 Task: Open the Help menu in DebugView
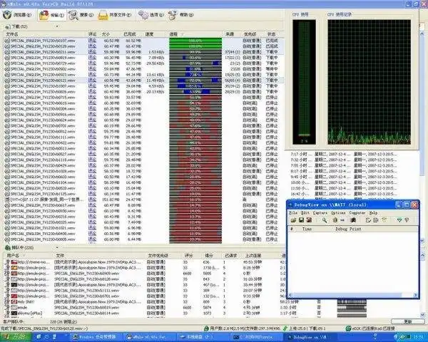(x=373, y=213)
